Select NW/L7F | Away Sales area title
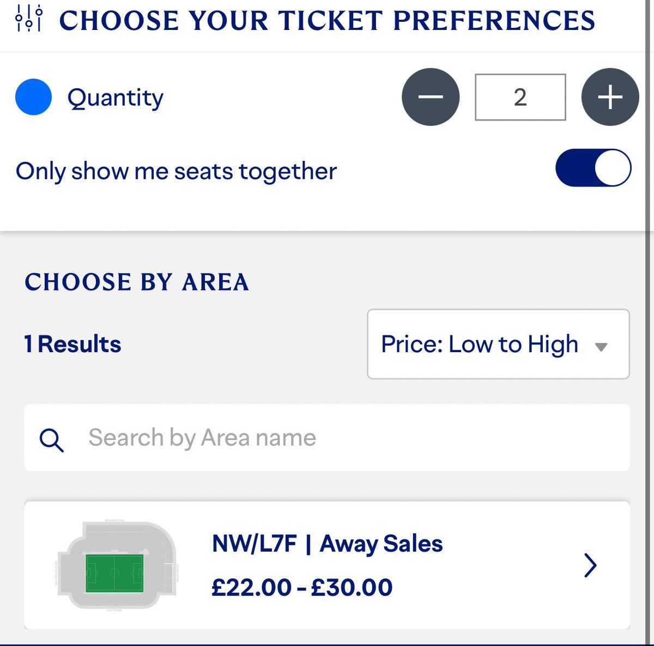Screen dimensions: 654x646 (x=327, y=544)
